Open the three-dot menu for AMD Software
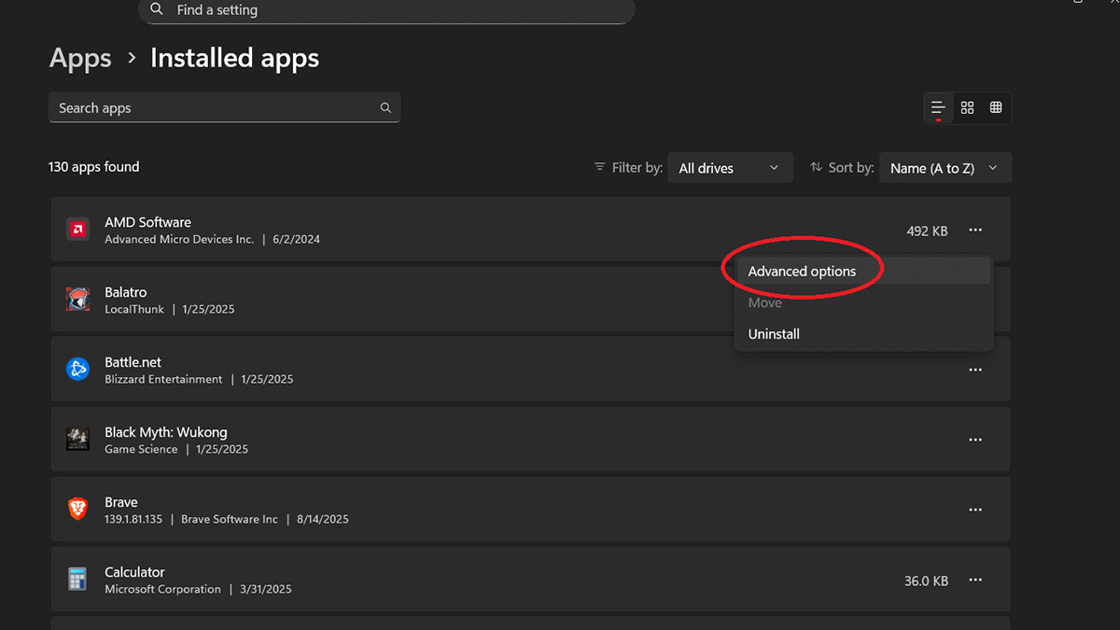The width and height of the screenshot is (1120, 630). [975, 230]
